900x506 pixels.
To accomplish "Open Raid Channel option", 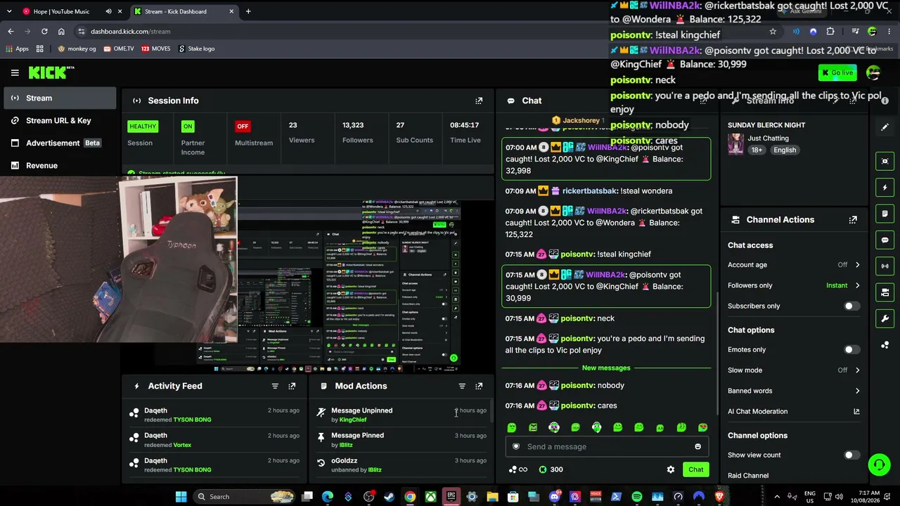I will pyautogui.click(x=748, y=476).
